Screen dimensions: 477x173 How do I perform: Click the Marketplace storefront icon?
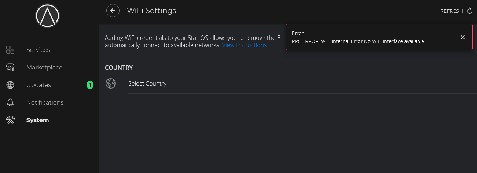10,67
